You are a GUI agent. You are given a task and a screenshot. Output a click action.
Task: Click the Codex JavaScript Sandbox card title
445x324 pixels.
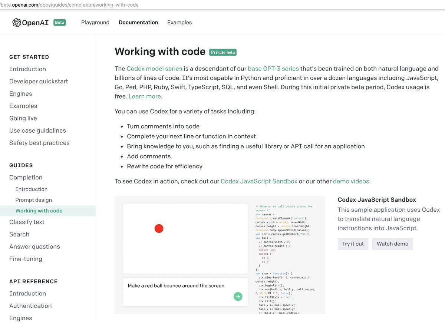pos(377,199)
